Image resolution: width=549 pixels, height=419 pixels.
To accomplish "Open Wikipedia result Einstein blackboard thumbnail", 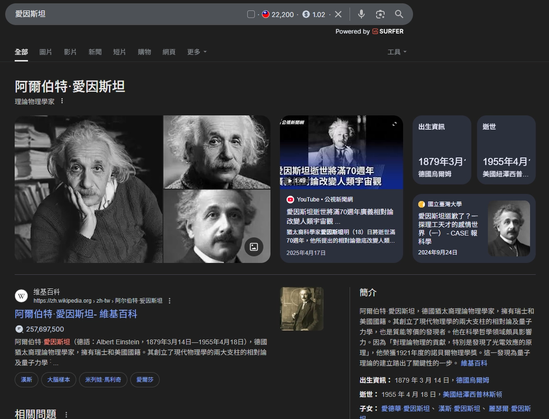I will point(302,308).
